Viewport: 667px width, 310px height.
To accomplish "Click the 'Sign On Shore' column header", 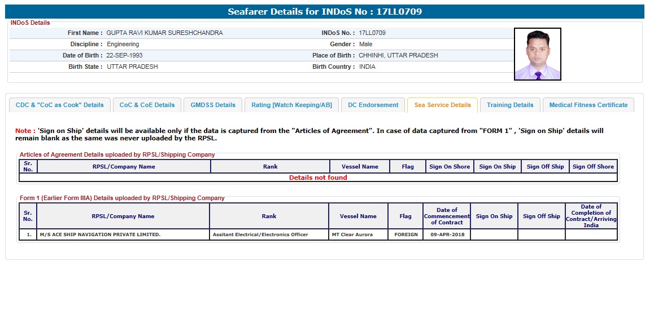I will click(450, 166).
